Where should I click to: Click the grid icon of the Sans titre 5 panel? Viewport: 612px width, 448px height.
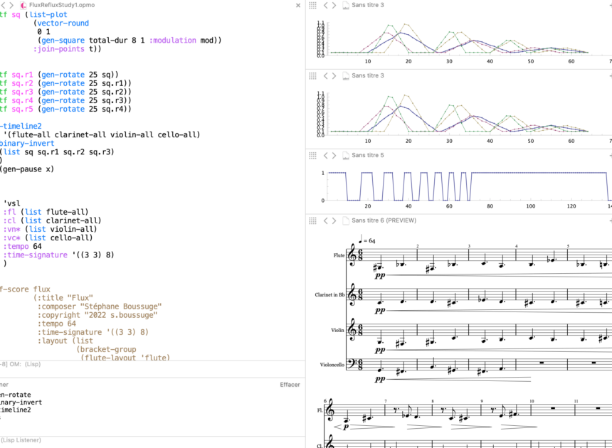(312, 154)
